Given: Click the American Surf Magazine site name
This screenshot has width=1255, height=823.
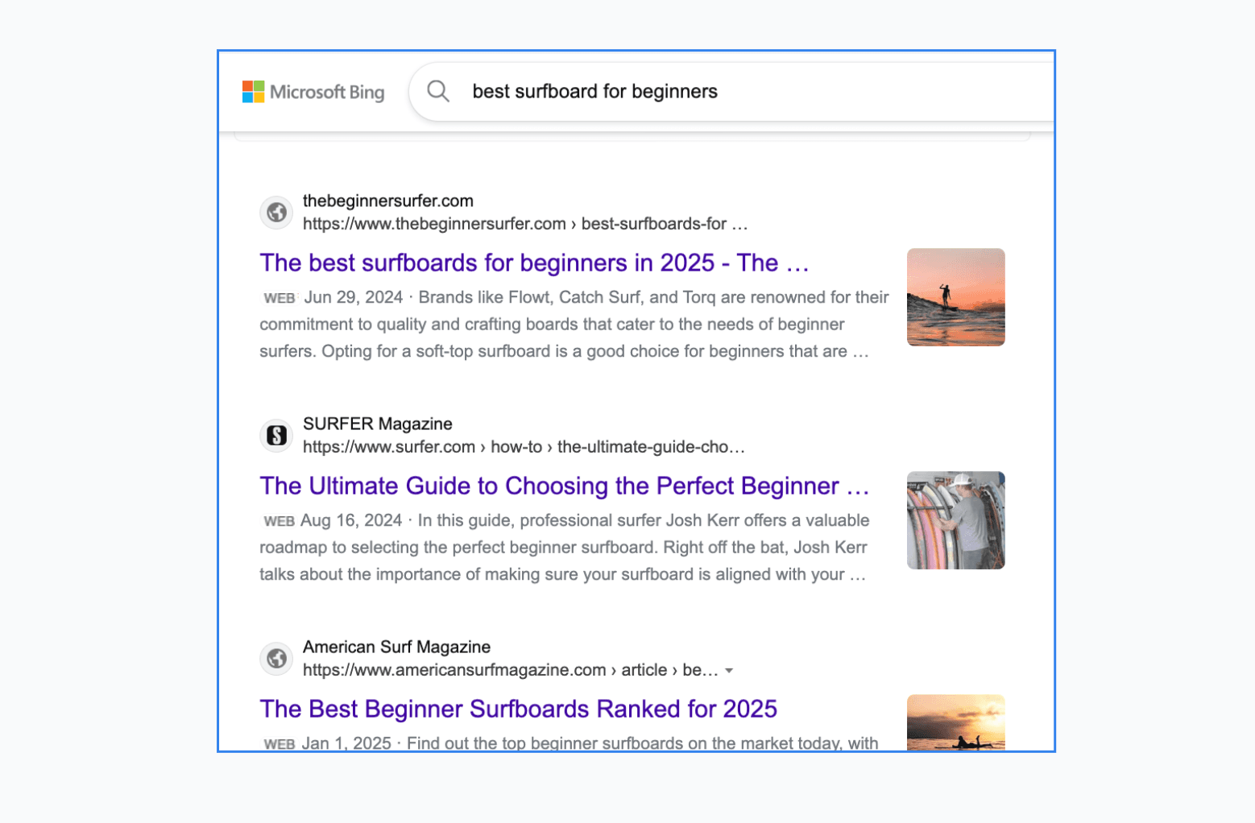Looking at the screenshot, I should [x=396, y=647].
